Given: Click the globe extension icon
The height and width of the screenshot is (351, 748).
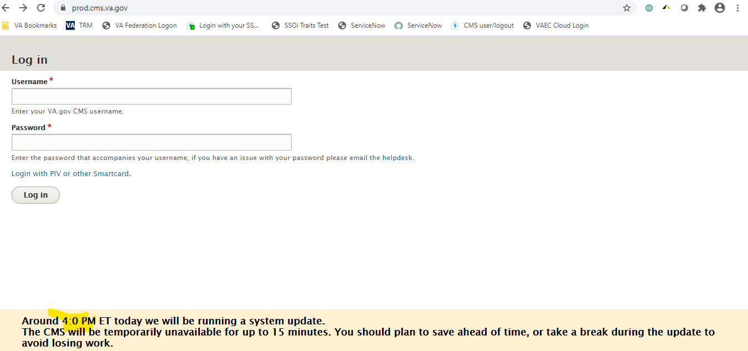Looking at the screenshot, I should coord(649,8).
